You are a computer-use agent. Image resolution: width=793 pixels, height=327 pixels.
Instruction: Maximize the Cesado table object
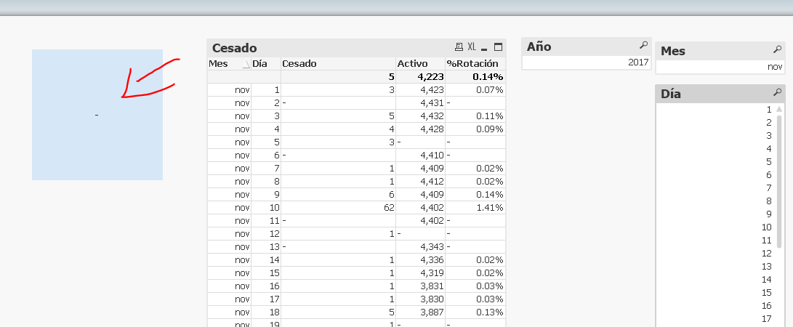click(498, 47)
